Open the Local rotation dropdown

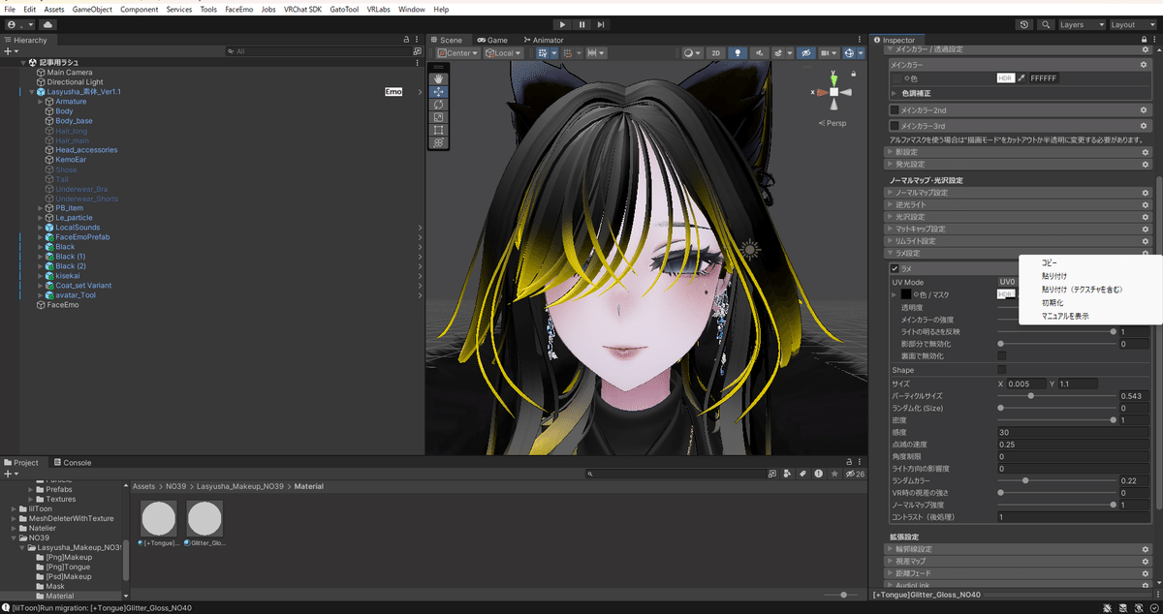point(504,53)
